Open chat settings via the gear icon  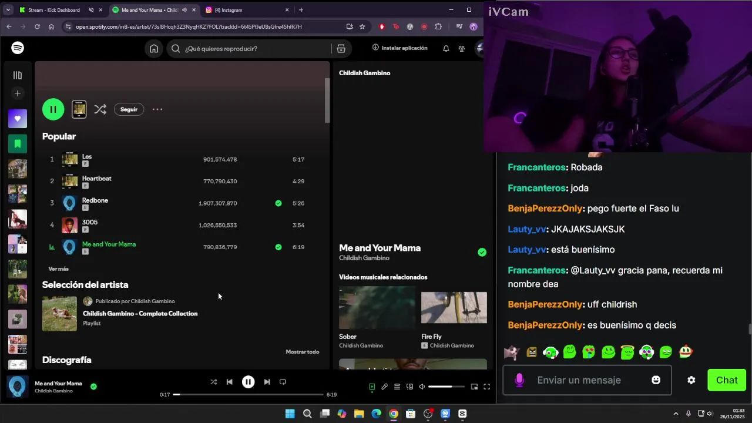[x=691, y=380]
